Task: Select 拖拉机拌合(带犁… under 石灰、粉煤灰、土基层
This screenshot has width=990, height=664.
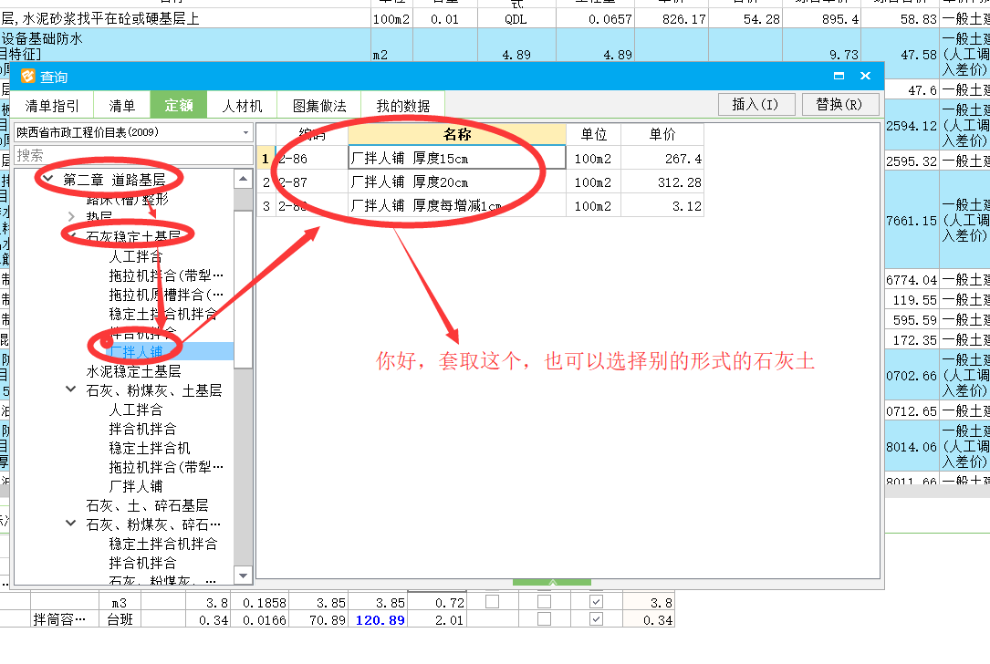Action: click(x=166, y=467)
